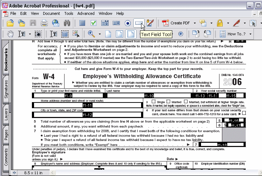Rotate the view counterclockwise

[207, 34]
